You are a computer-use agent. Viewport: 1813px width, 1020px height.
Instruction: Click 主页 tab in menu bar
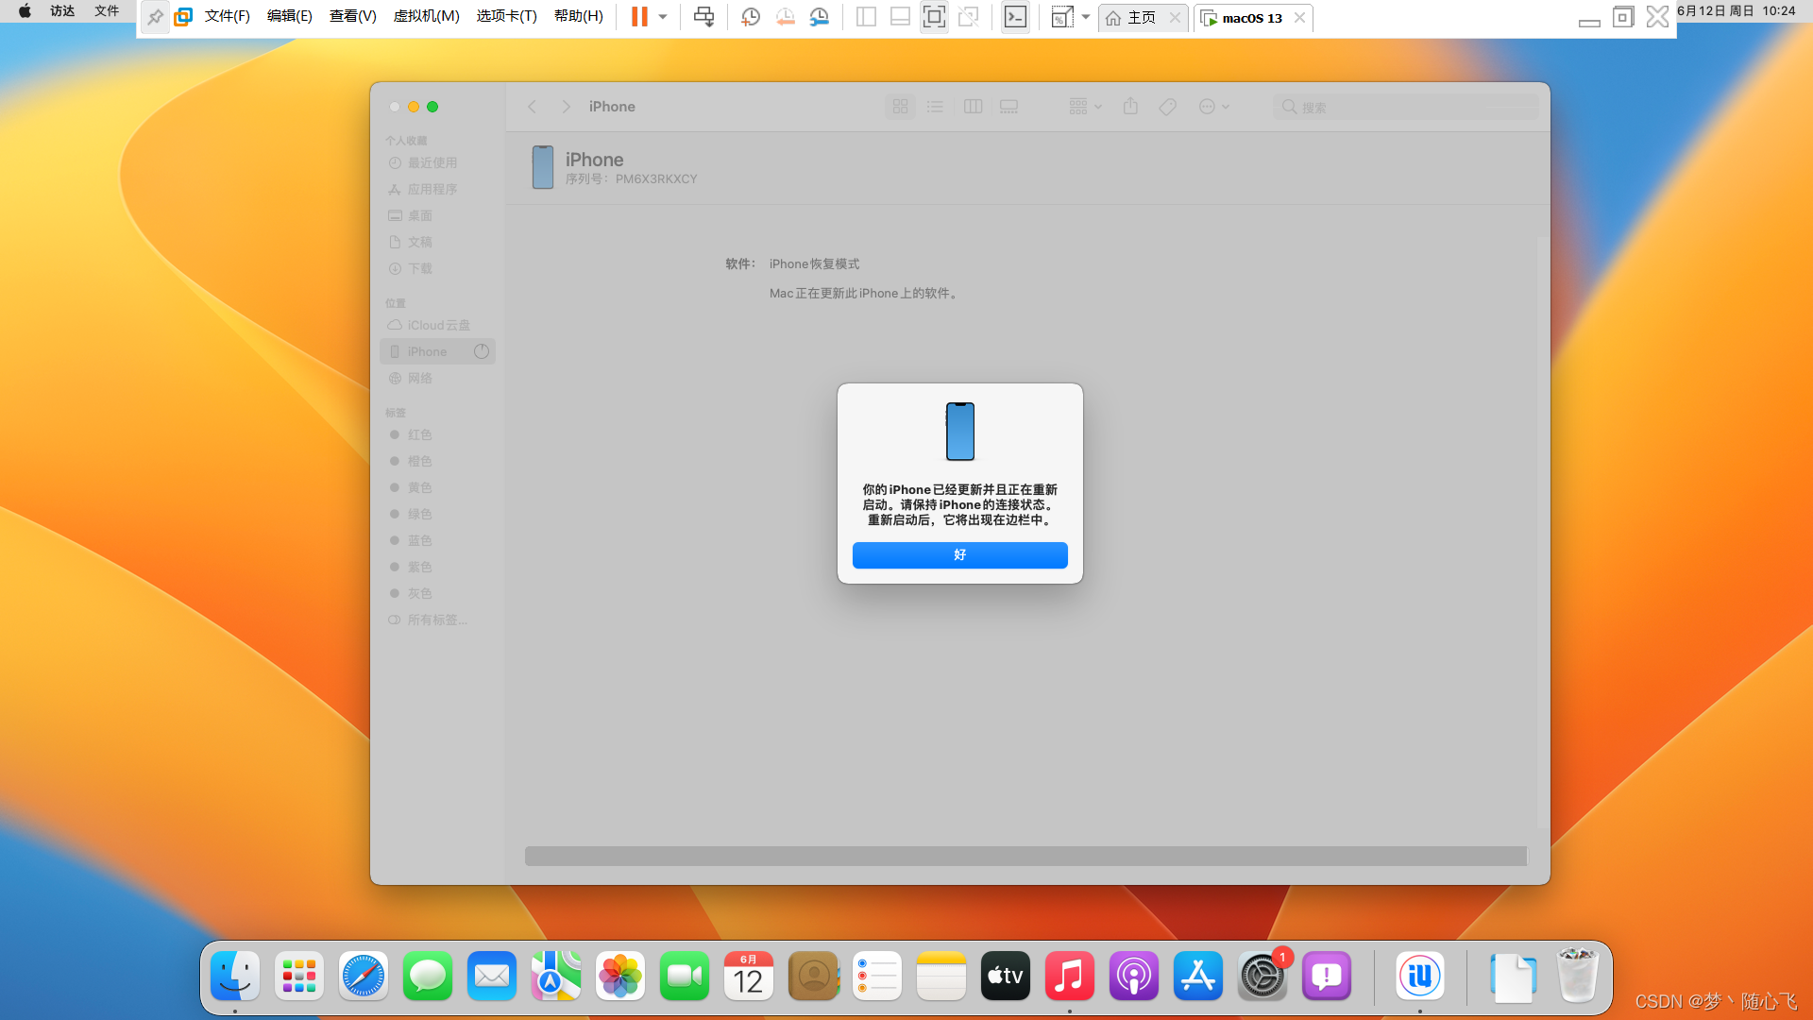click(x=1136, y=17)
